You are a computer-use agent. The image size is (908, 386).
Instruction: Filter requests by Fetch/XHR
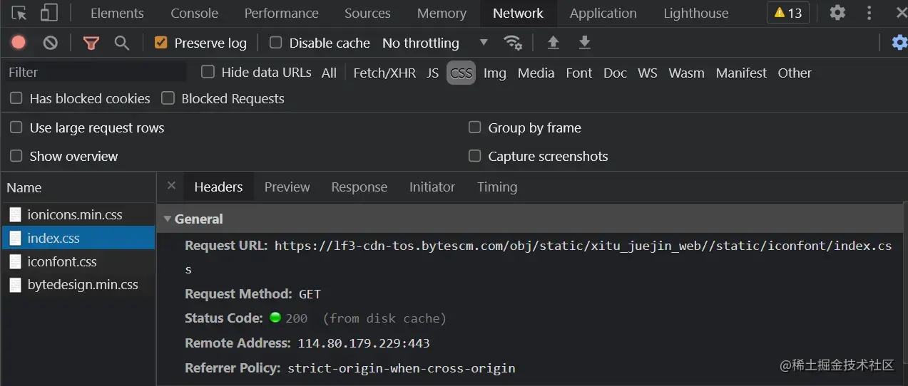point(384,73)
